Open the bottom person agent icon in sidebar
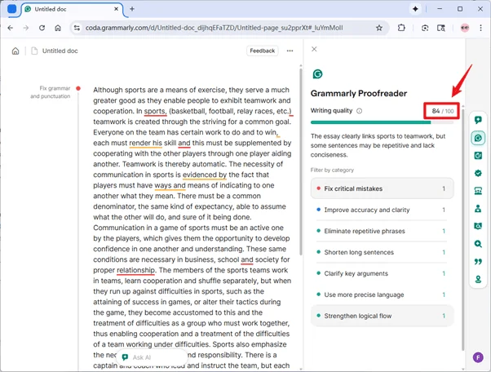The width and height of the screenshot is (491, 372). click(478, 279)
